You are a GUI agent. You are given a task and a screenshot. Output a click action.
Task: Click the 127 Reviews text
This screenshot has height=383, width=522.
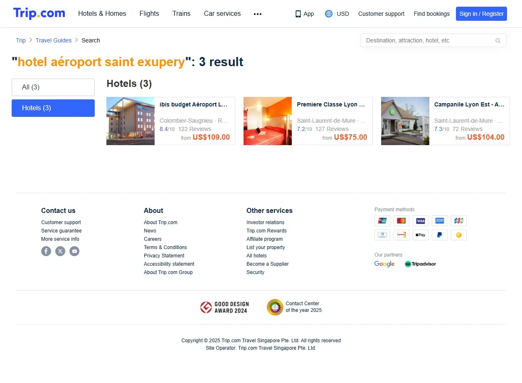332,129
